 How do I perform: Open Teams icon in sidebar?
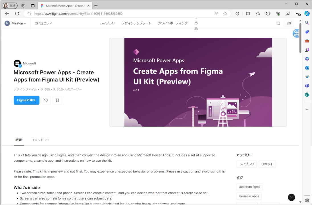pyautogui.click(x=307, y=86)
